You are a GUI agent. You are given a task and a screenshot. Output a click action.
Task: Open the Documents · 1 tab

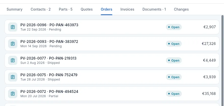154,9
